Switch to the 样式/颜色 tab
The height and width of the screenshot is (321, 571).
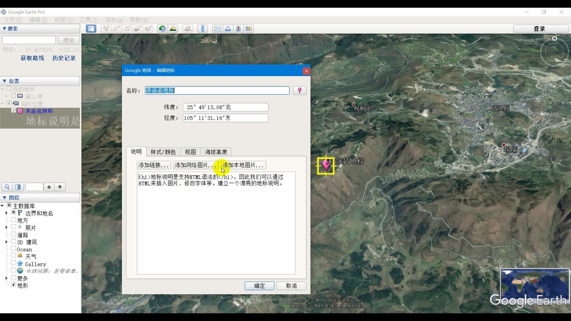click(163, 152)
